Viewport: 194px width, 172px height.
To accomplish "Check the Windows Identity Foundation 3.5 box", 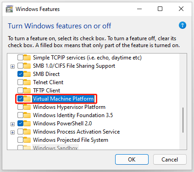I will click(20, 115).
